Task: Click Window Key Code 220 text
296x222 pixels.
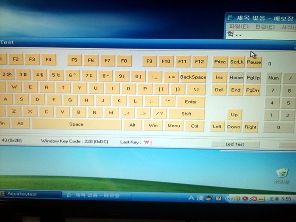Action: tap(74, 141)
